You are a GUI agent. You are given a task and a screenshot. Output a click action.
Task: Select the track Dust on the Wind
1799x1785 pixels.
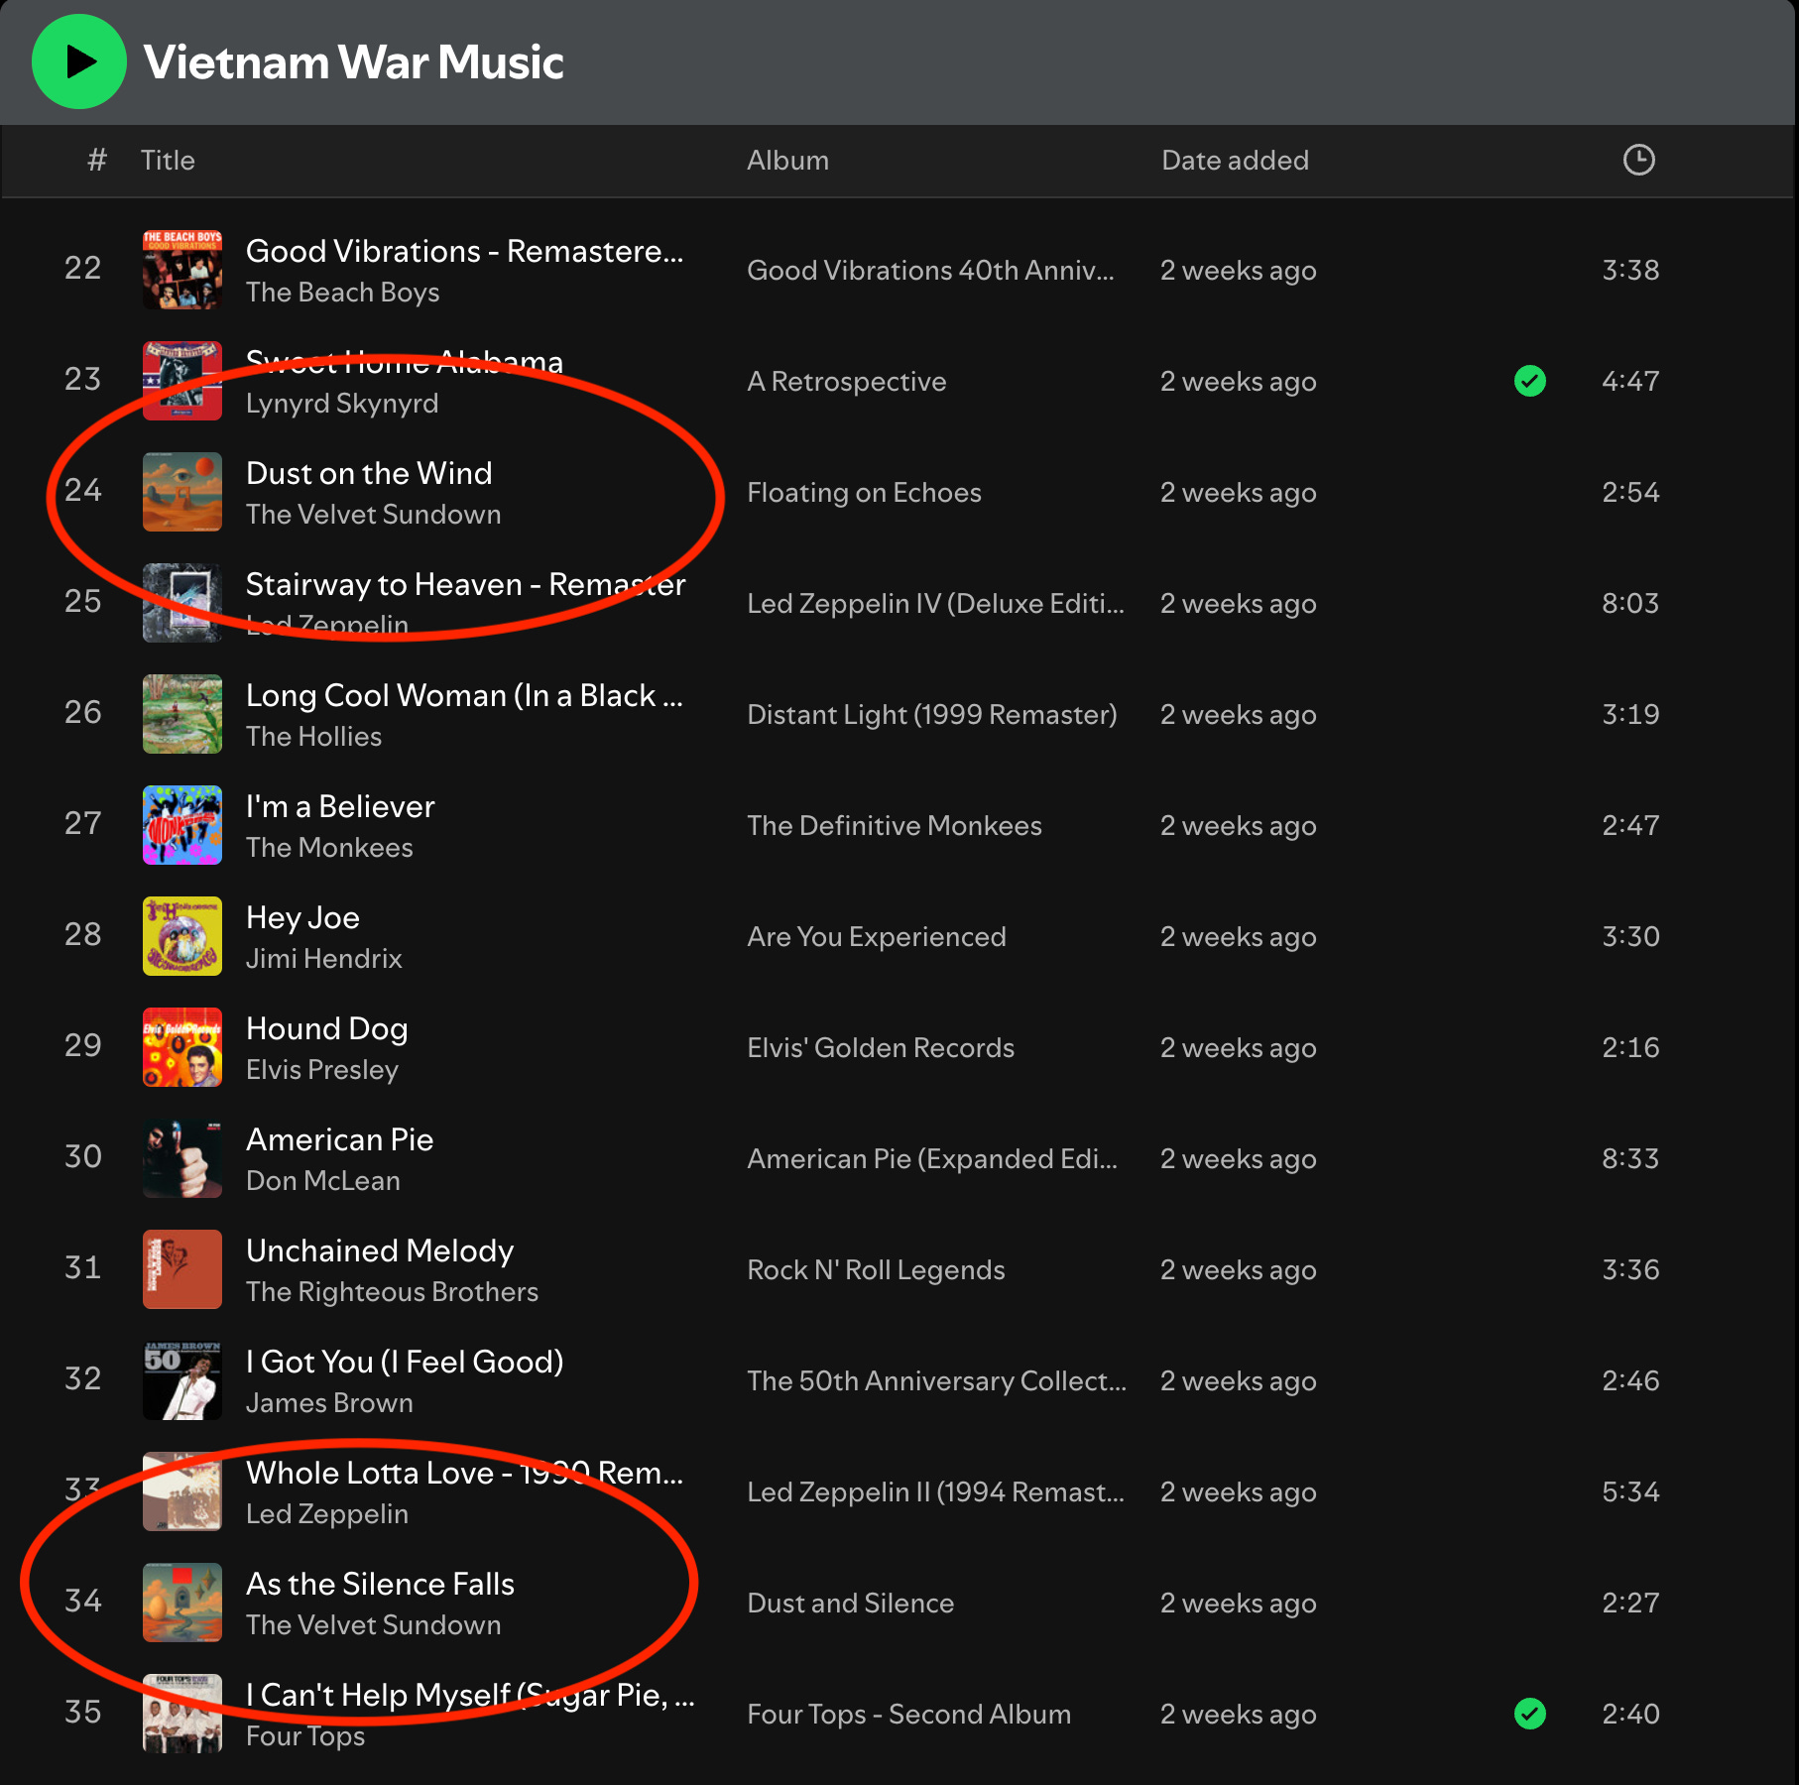coord(369,473)
